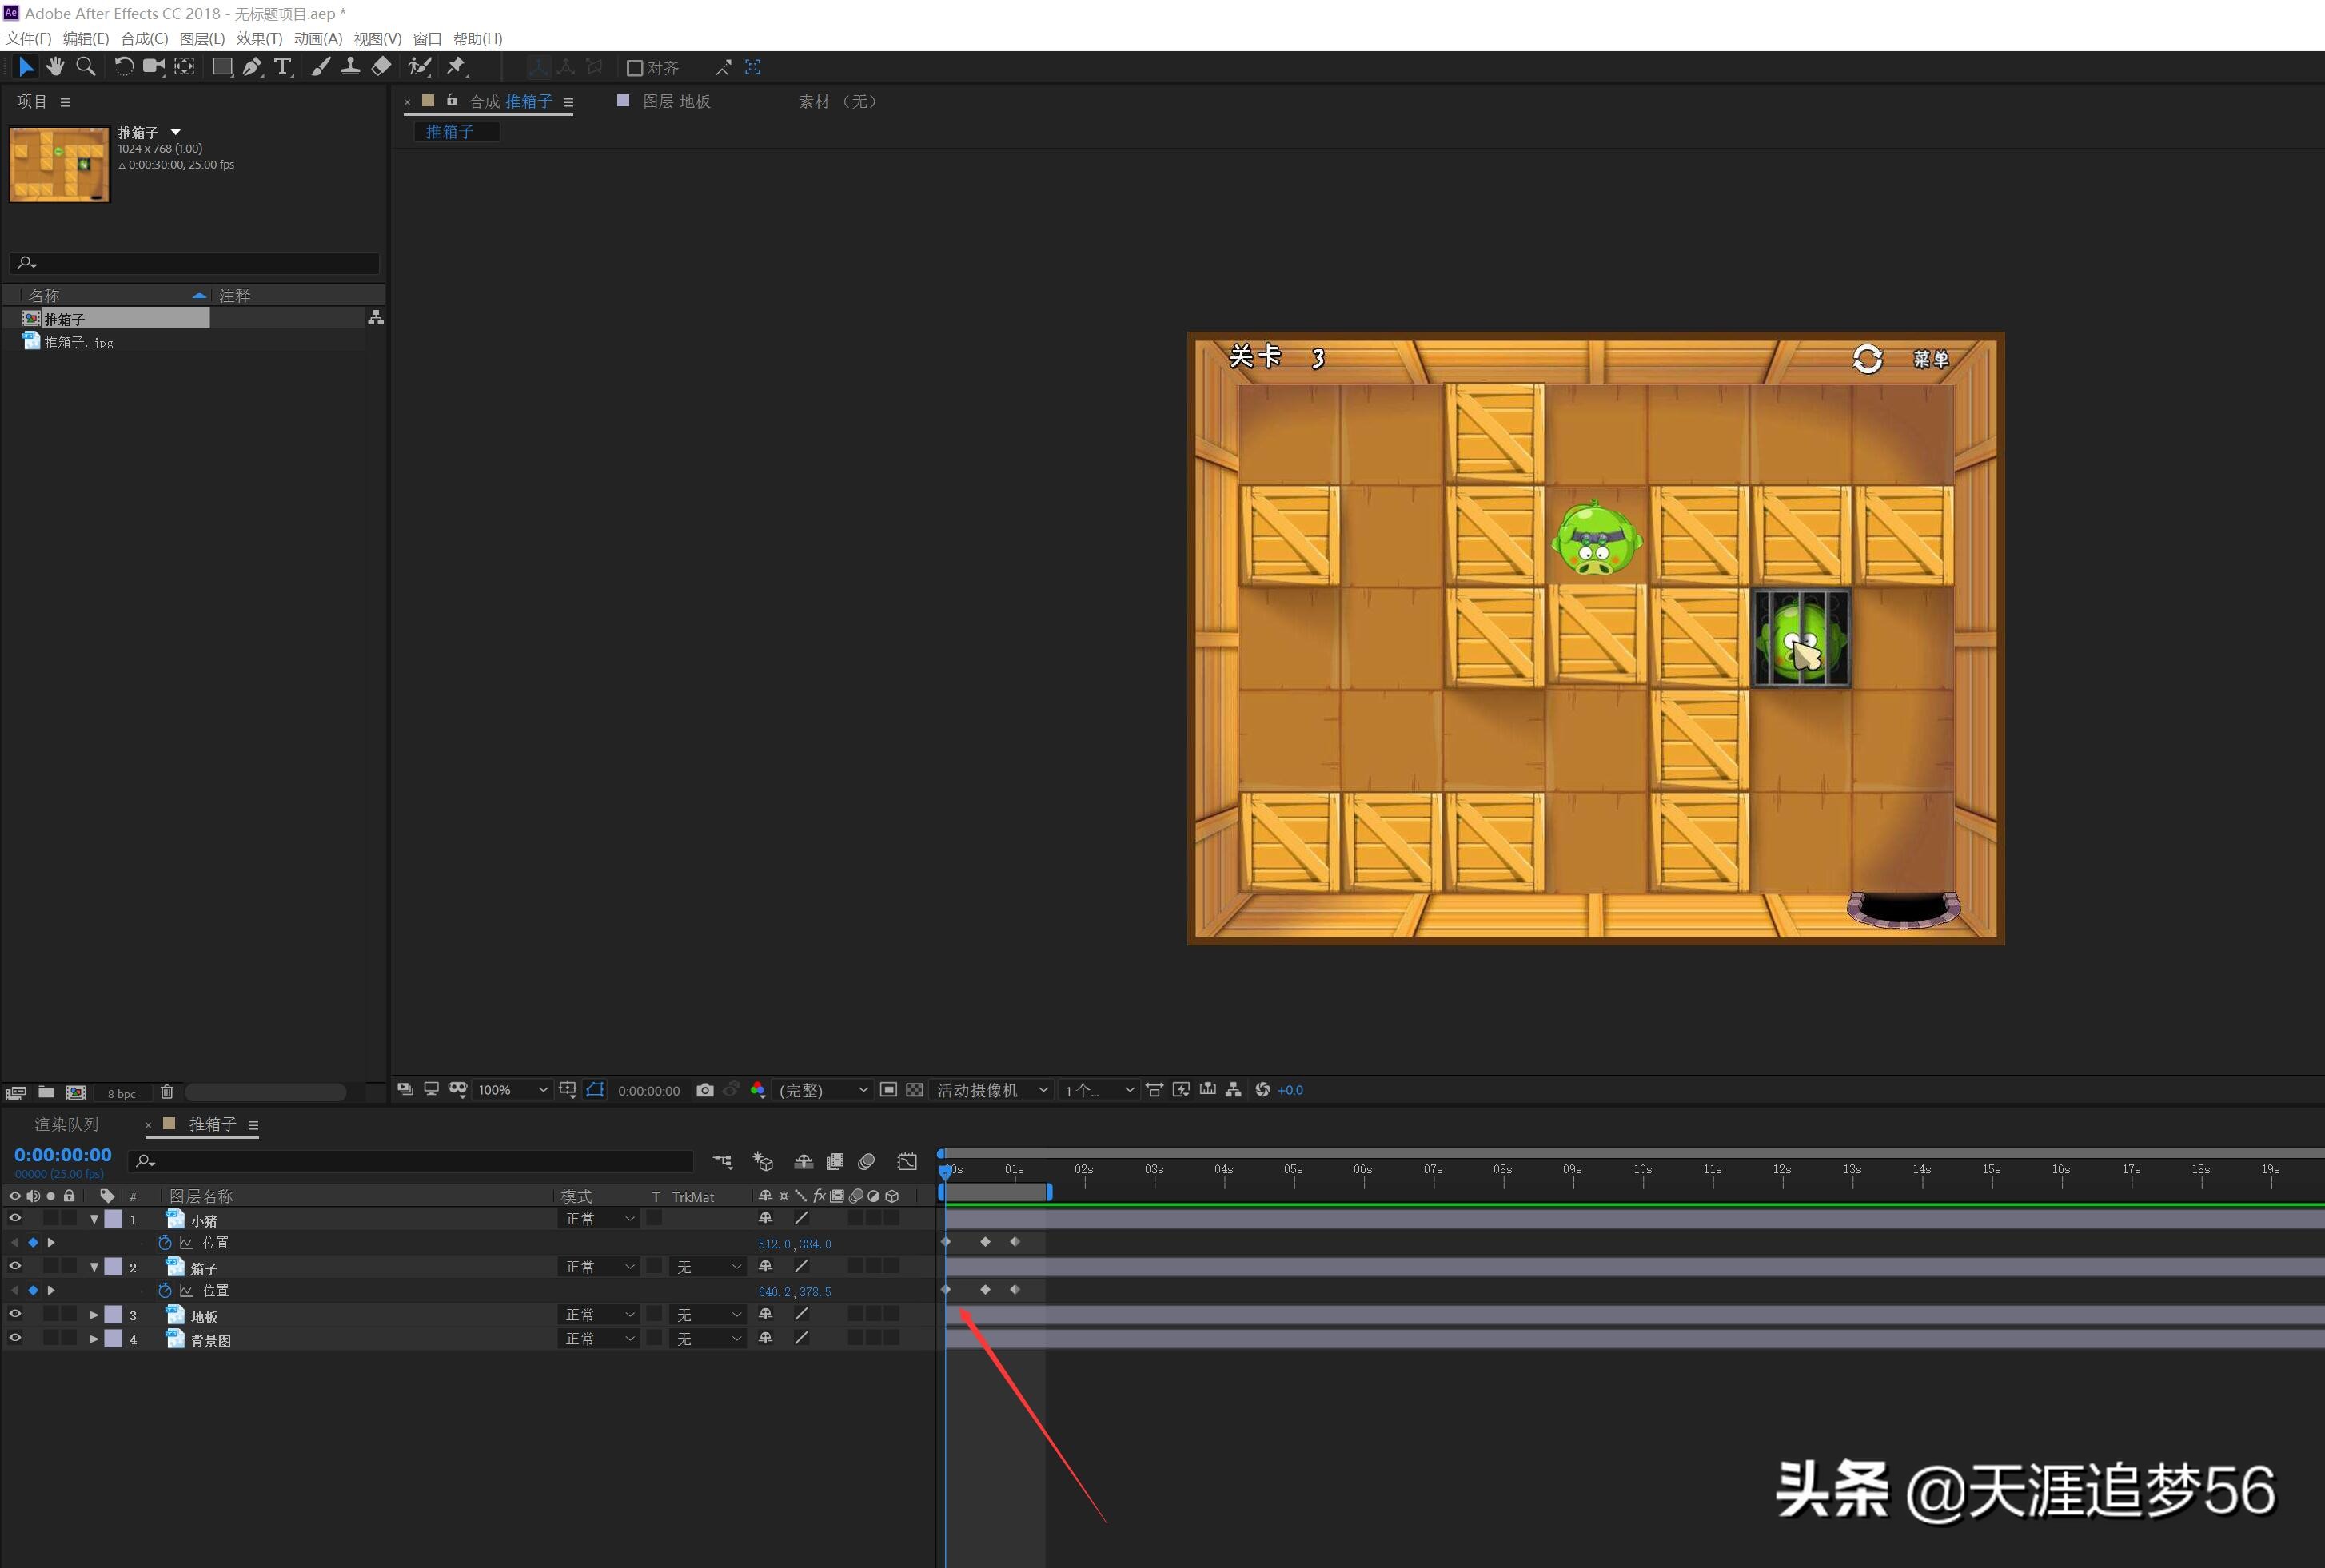Viewport: 2325px width, 1568px height.
Task: Enable the 对齐 snapping checkbox
Action: tap(634, 68)
